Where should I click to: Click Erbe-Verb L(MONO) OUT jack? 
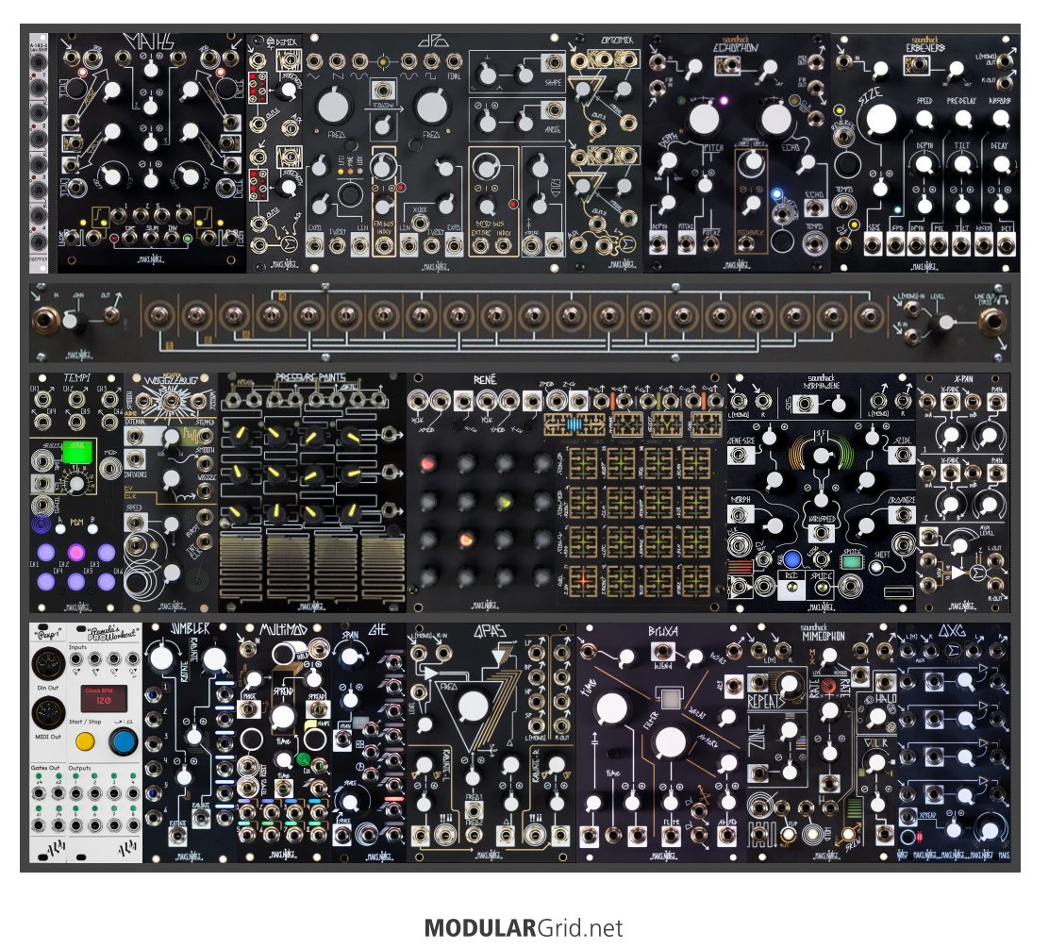1005,62
